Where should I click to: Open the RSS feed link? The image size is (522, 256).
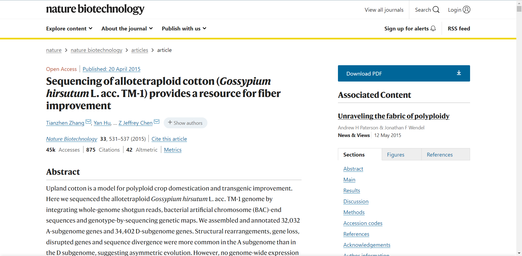tap(459, 29)
